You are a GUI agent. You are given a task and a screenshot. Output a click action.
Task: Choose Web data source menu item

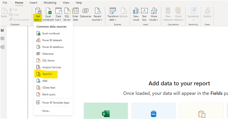point(53,81)
